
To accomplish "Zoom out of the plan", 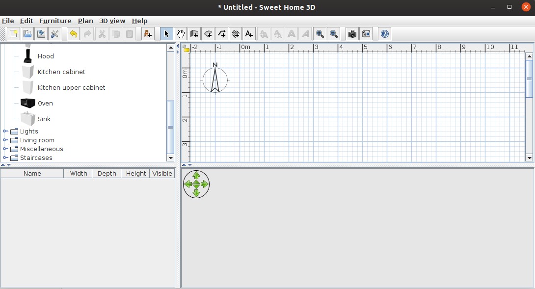I will coord(334,34).
